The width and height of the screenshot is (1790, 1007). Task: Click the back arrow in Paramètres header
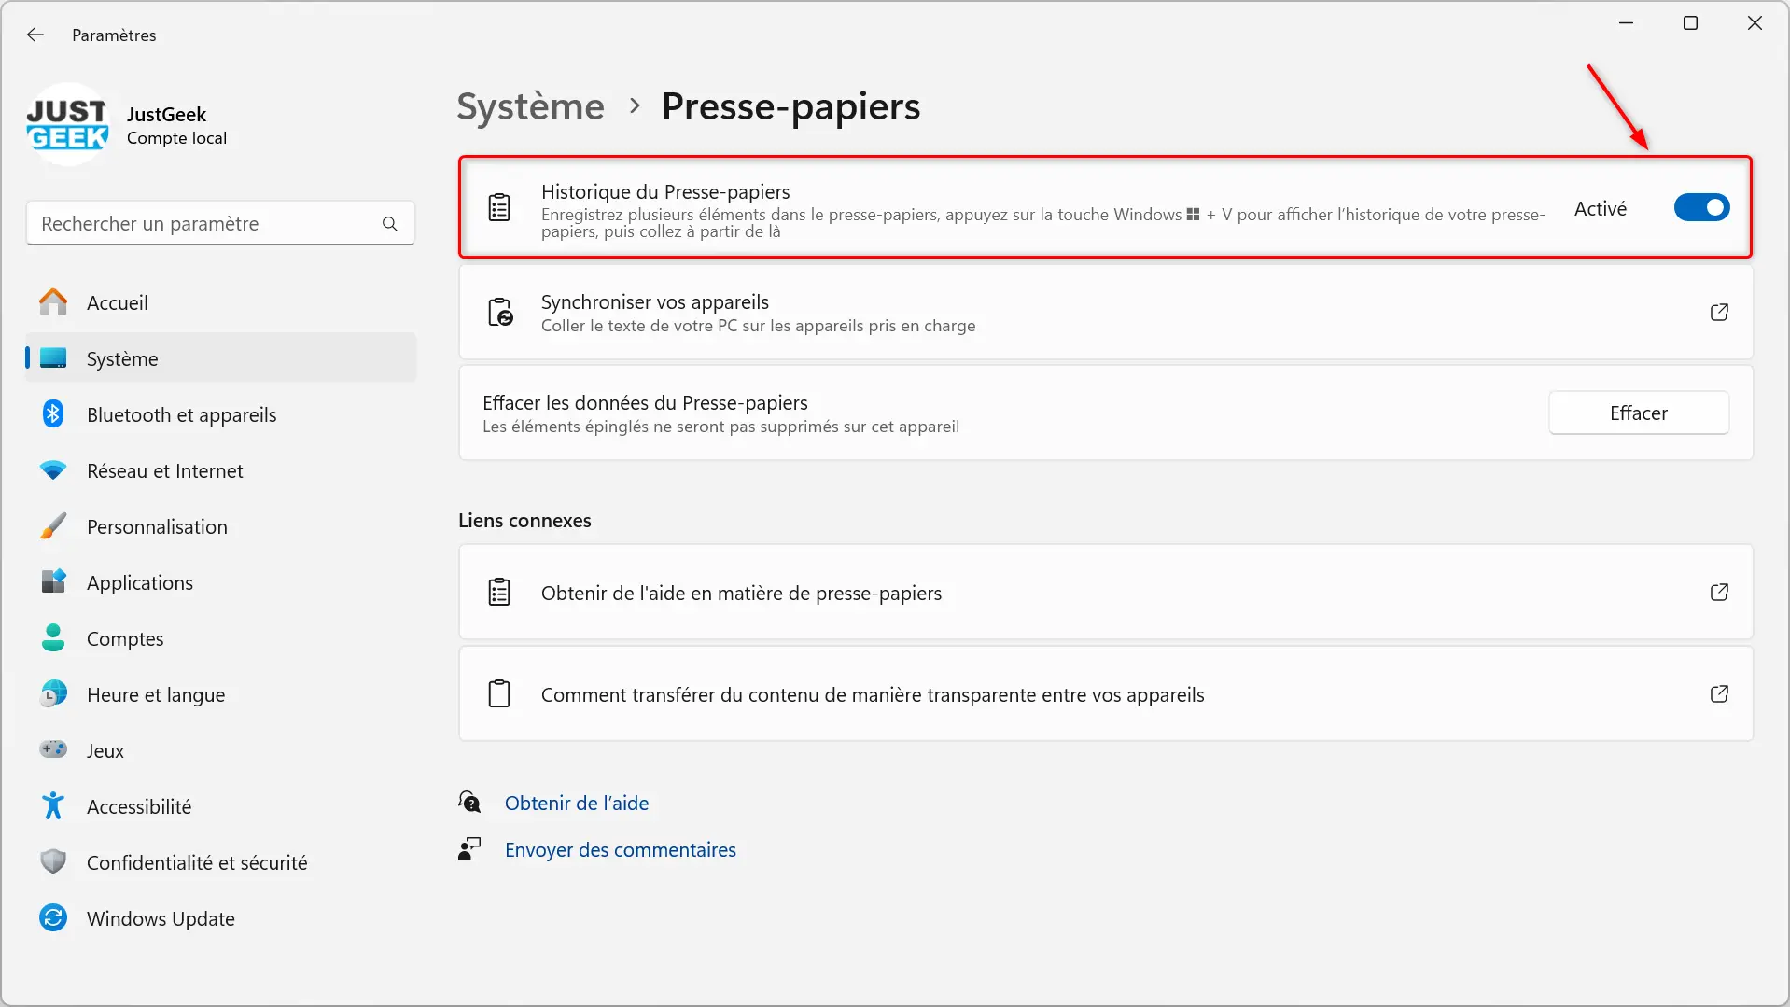[35, 35]
